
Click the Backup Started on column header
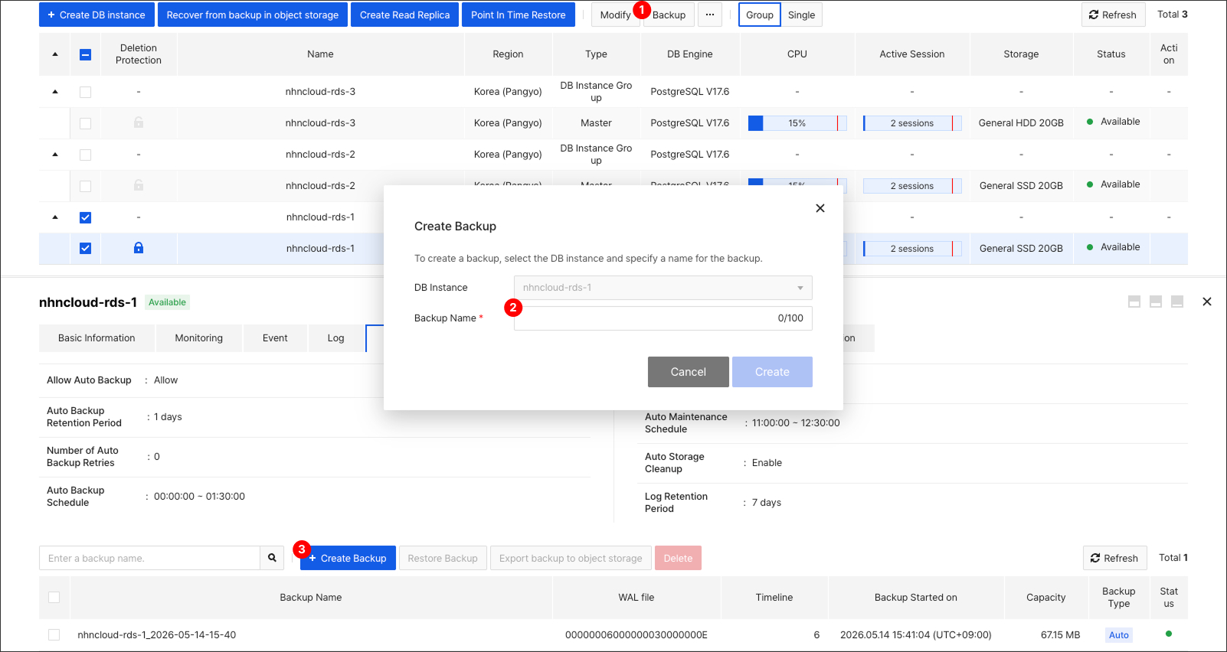pyautogui.click(x=916, y=597)
